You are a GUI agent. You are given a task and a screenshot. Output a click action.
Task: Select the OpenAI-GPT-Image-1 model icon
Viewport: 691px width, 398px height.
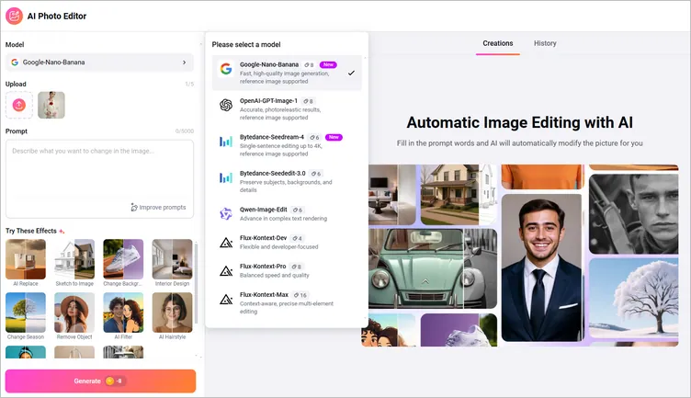(225, 105)
